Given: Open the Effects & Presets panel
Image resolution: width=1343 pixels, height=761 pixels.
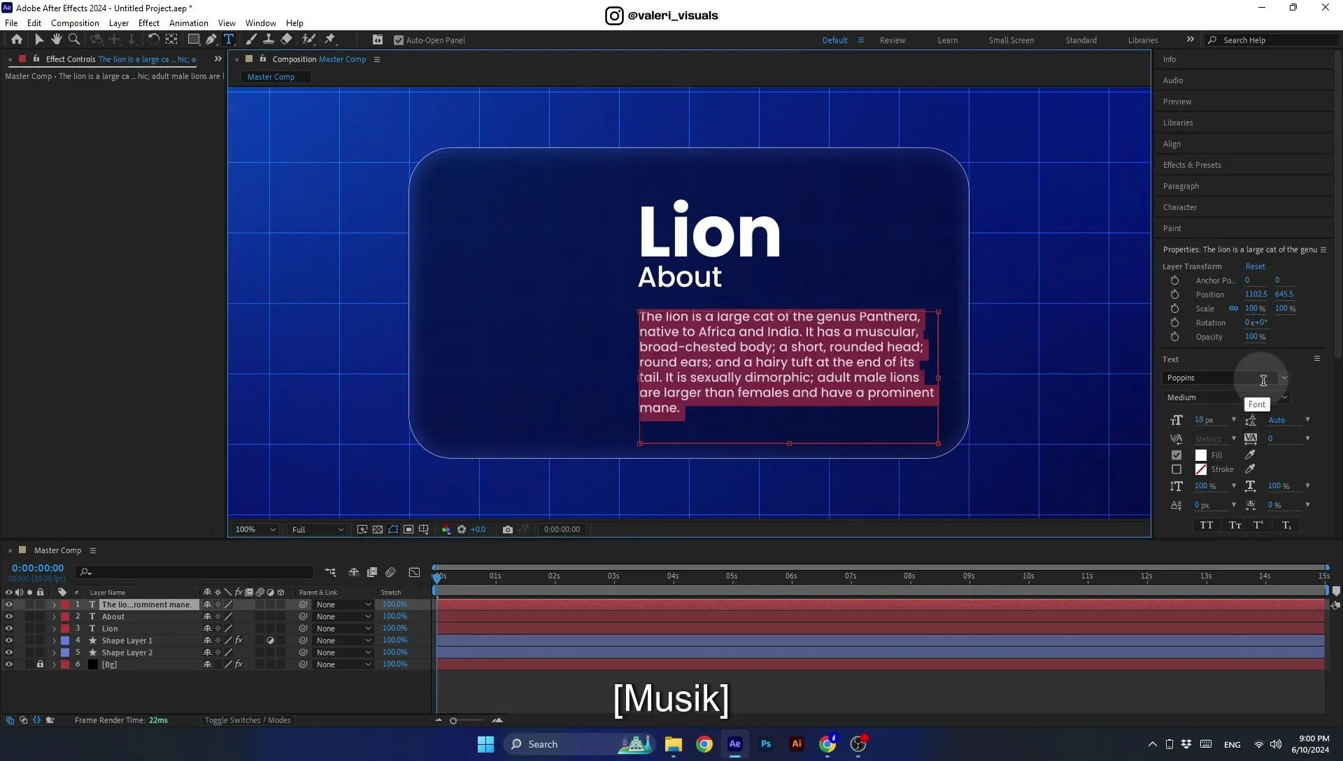Looking at the screenshot, I should [x=1191, y=165].
